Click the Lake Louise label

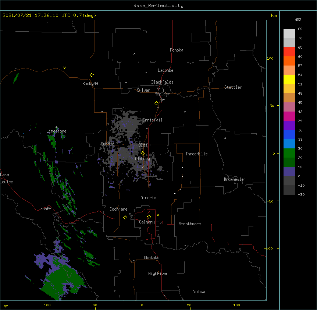7,178
